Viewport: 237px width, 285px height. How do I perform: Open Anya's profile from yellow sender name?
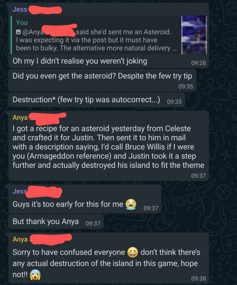click(20, 117)
